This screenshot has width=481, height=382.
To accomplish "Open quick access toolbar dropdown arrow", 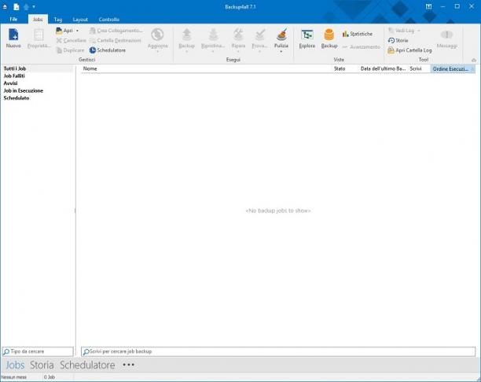I will click(34, 6).
